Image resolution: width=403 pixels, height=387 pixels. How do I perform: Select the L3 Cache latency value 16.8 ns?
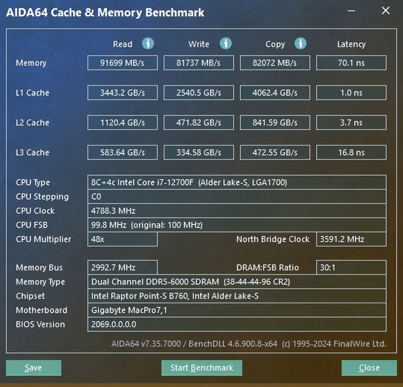(x=351, y=152)
